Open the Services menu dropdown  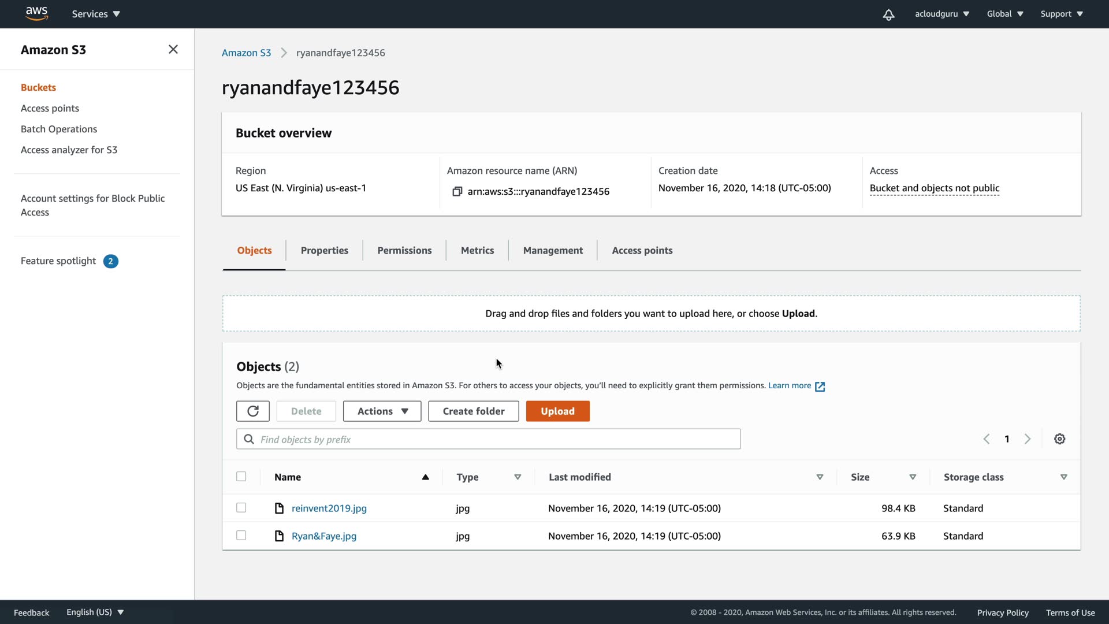point(96,14)
